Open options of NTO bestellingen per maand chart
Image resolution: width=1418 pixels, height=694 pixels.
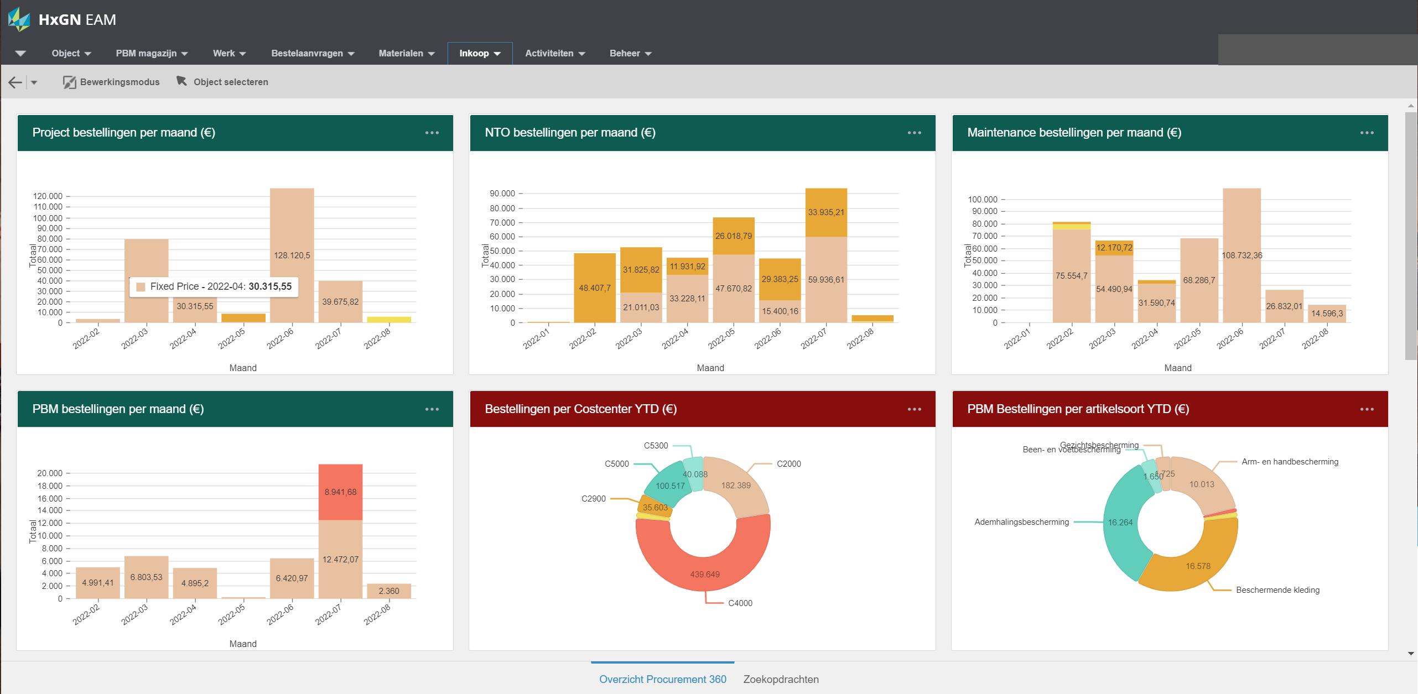pyautogui.click(x=915, y=133)
